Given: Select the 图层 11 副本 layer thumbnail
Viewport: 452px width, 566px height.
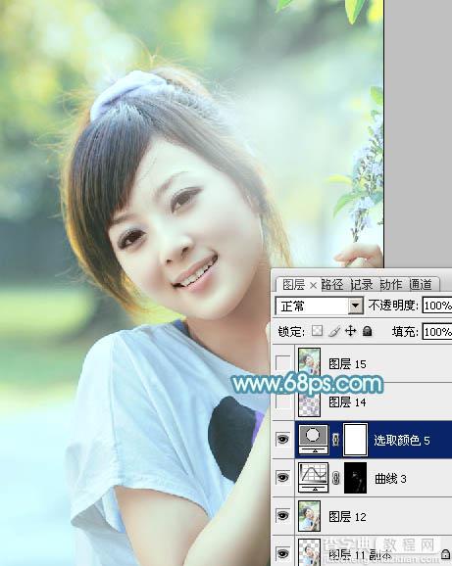Looking at the screenshot, I should click(x=309, y=552).
